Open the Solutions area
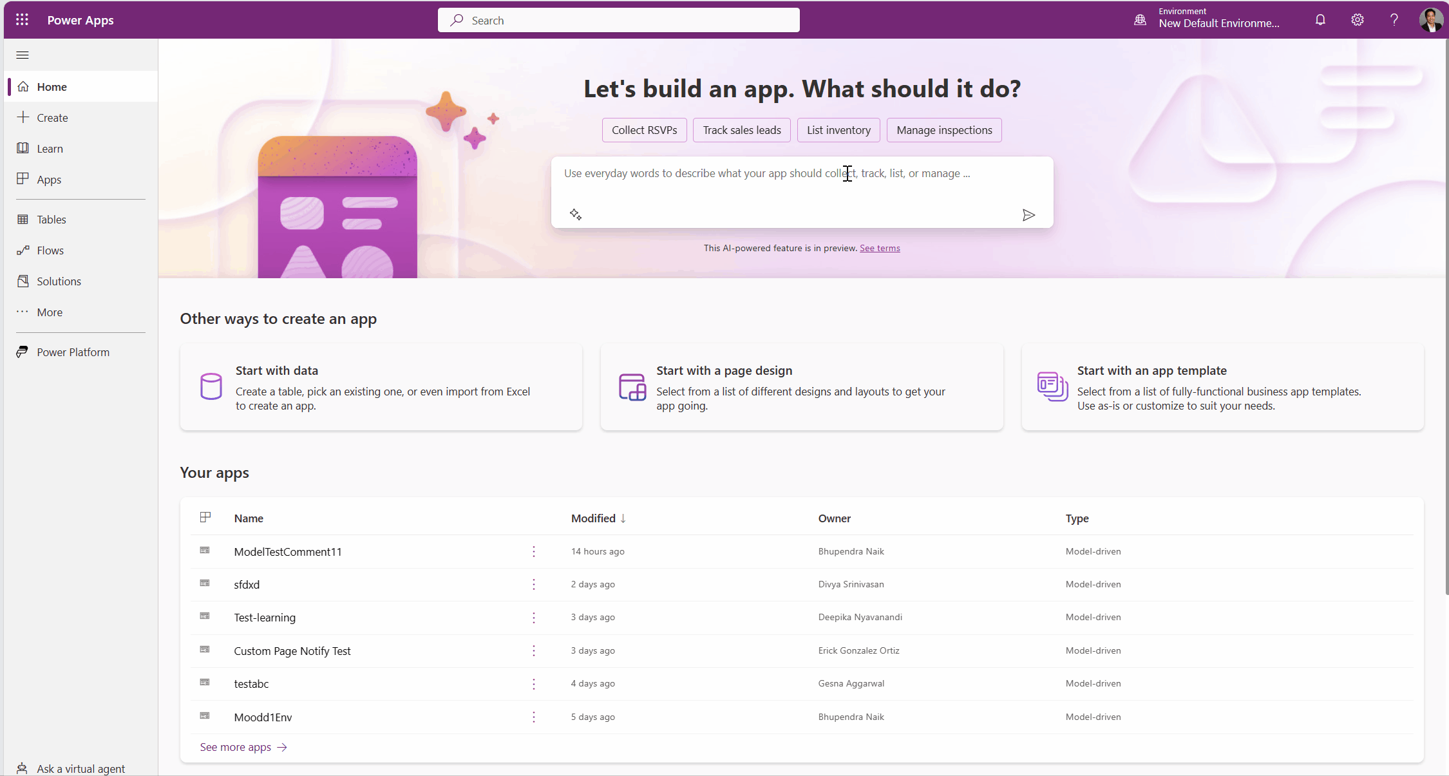This screenshot has width=1449, height=776. pos(58,281)
